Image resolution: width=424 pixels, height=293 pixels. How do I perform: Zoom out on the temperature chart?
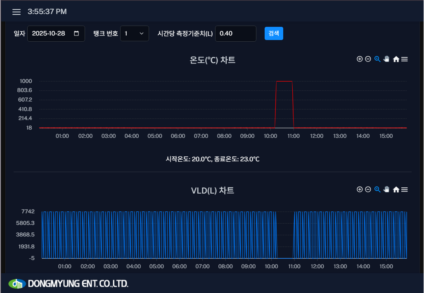368,59
